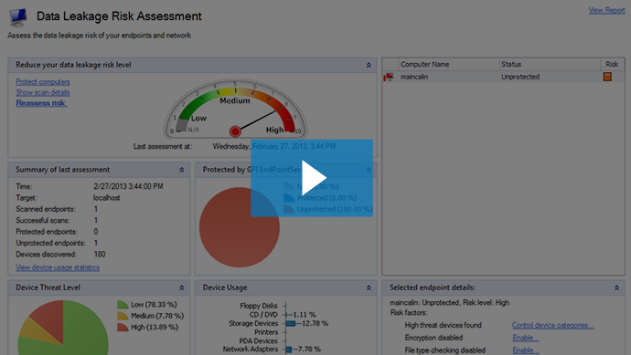This screenshot has height=355, width=631.
Task: Collapse Reduce your data leakage risk panel
Action: pyautogui.click(x=369, y=65)
